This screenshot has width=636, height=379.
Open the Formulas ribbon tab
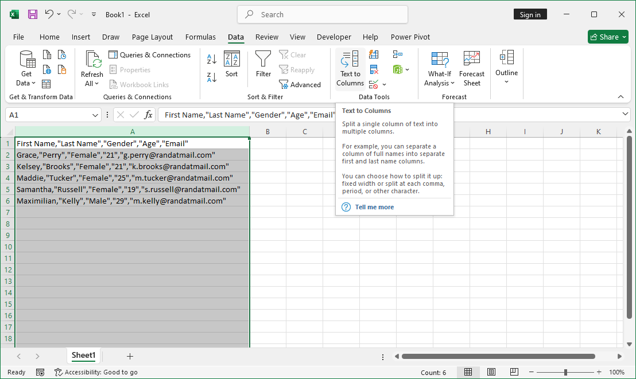point(200,37)
